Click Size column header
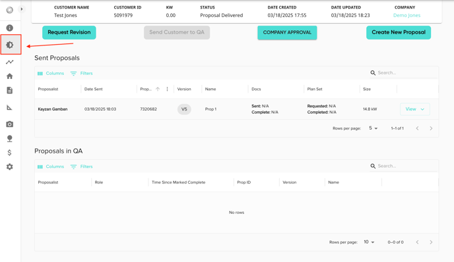Image resolution: width=454 pixels, height=262 pixels. (x=367, y=89)
